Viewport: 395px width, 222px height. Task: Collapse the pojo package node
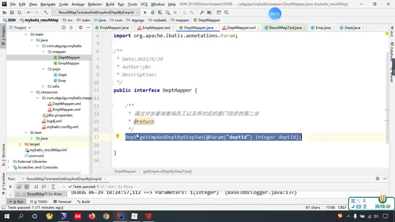click(43, 69)
